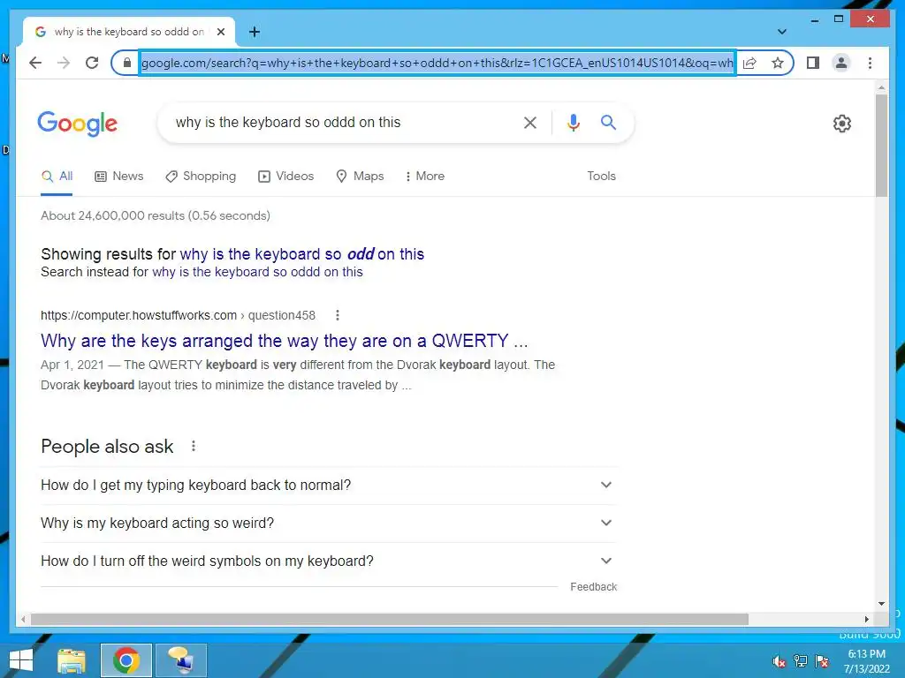The height and width of the screenshot is (678, 905).
Task: Switch to the News results tab
Action: (119, 177)
